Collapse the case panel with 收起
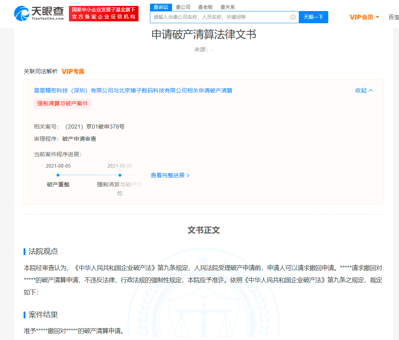The image size is (399, 340). 364,91
